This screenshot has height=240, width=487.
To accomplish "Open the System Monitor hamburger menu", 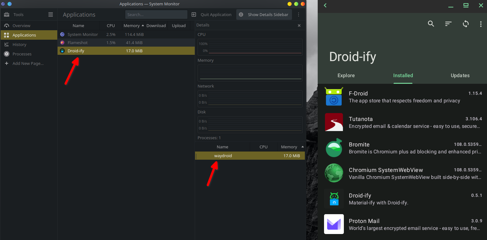I will pyautogui.click(x=51, y=14).
